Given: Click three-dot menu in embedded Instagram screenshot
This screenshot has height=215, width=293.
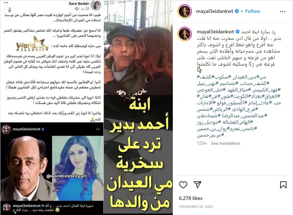Looking at the screenshot, I should point(98,129).
